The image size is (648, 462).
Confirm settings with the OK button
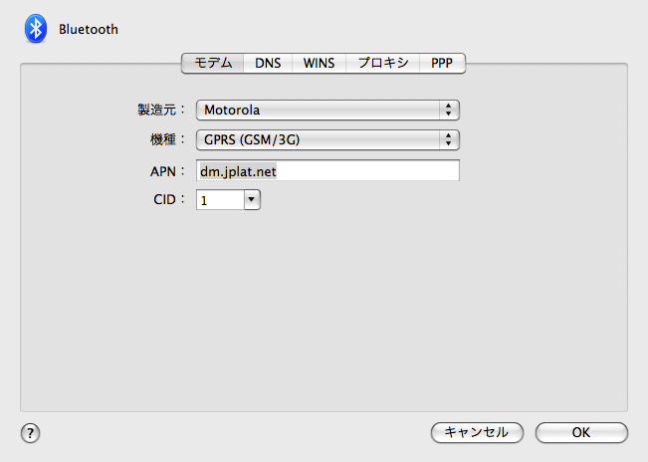tap(581, 433)
